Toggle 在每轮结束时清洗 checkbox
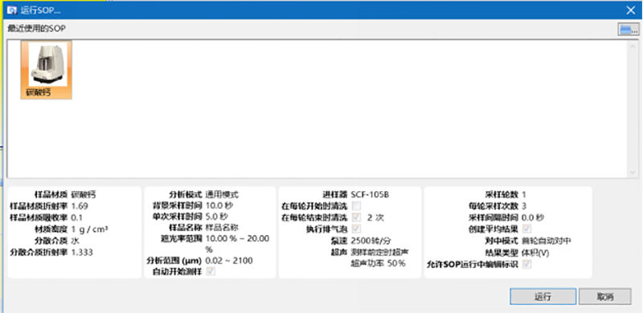This screenshot has height=313, width=643. point(356,217)
